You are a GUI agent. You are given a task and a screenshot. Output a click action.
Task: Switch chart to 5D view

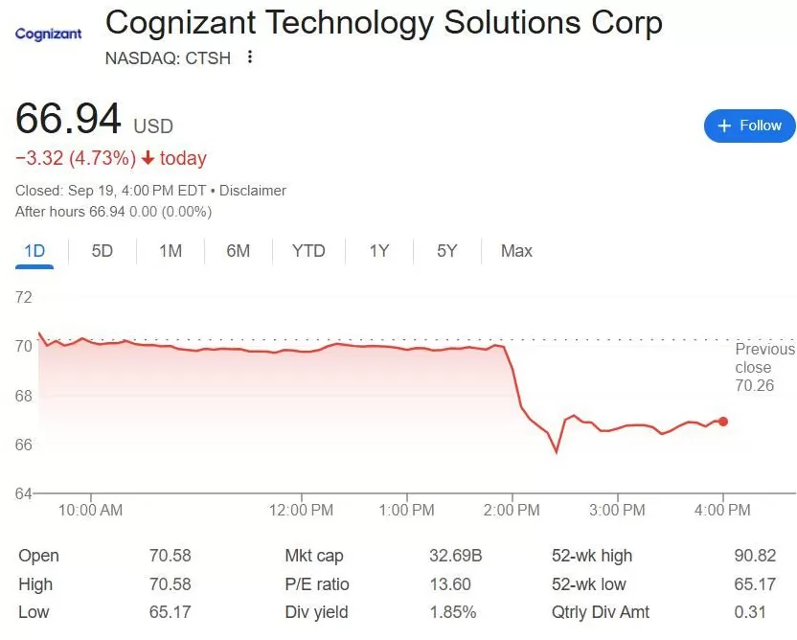tap(102, 250)
